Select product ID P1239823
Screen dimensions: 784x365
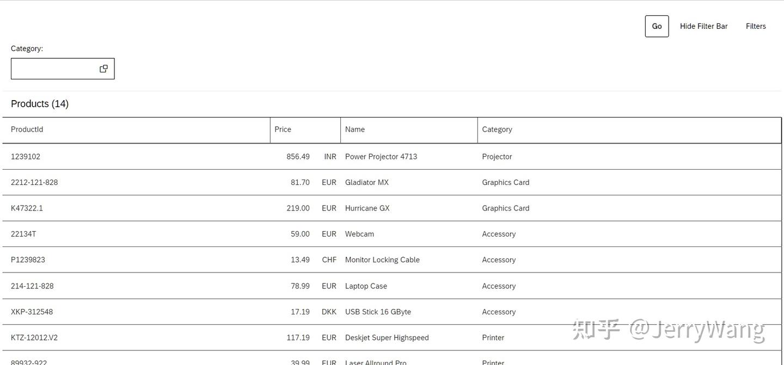coord(28,260)
